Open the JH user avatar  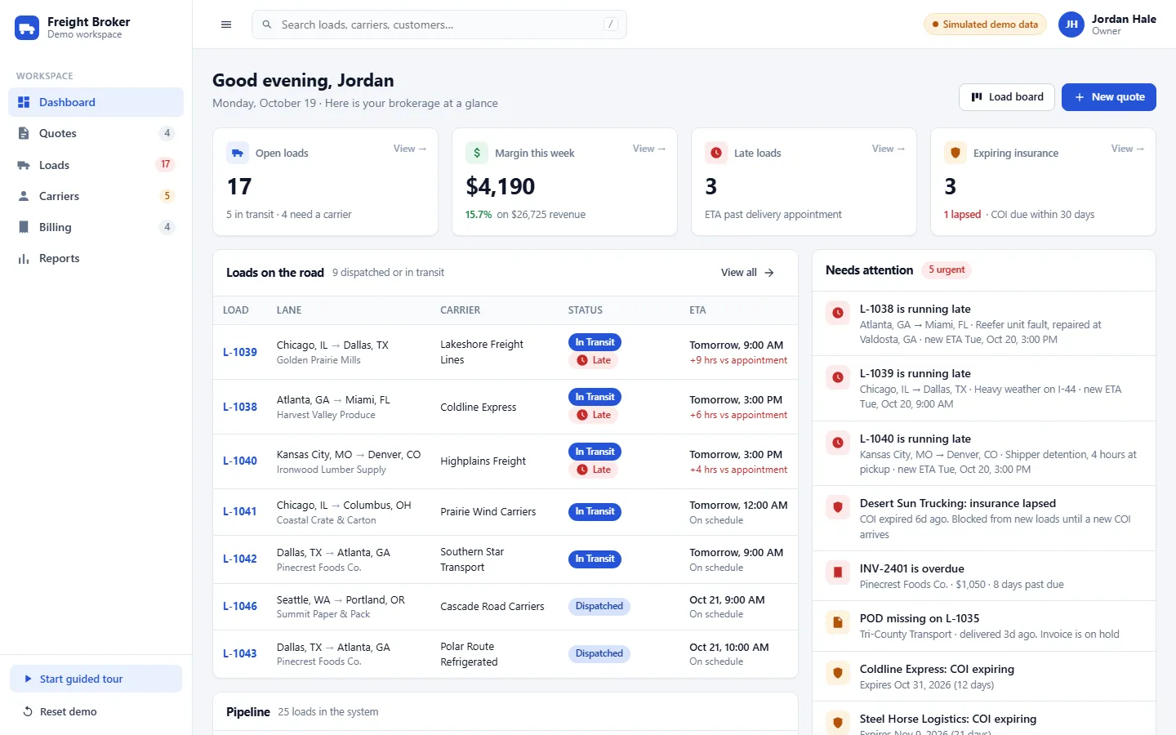tap(1071, 24)
